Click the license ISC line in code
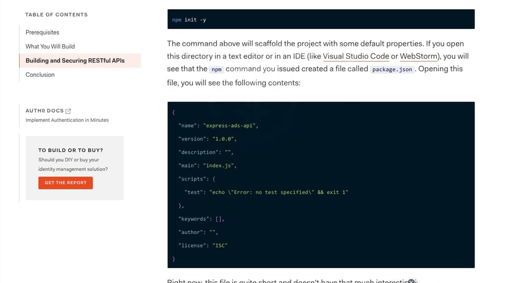This screenshot has width=505, height=283. (x=203, y=246)
